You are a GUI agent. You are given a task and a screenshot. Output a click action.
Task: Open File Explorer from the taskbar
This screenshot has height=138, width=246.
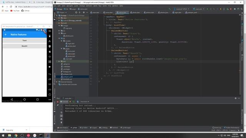click(x=9, y=135)
